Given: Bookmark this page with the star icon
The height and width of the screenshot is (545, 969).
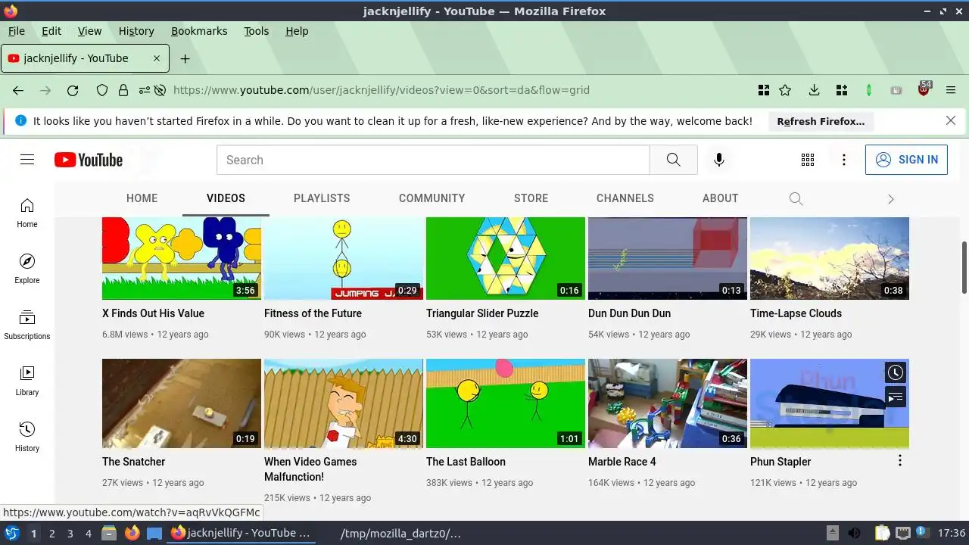Looking at the screenshot, I should (x=785, y=90).
